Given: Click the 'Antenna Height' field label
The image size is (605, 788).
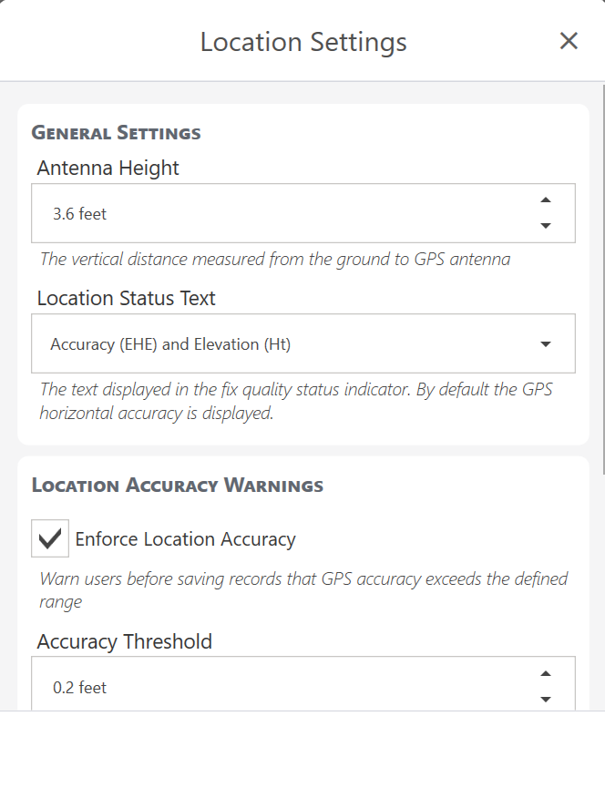Looking at the screenshot, I should (108, 168).
